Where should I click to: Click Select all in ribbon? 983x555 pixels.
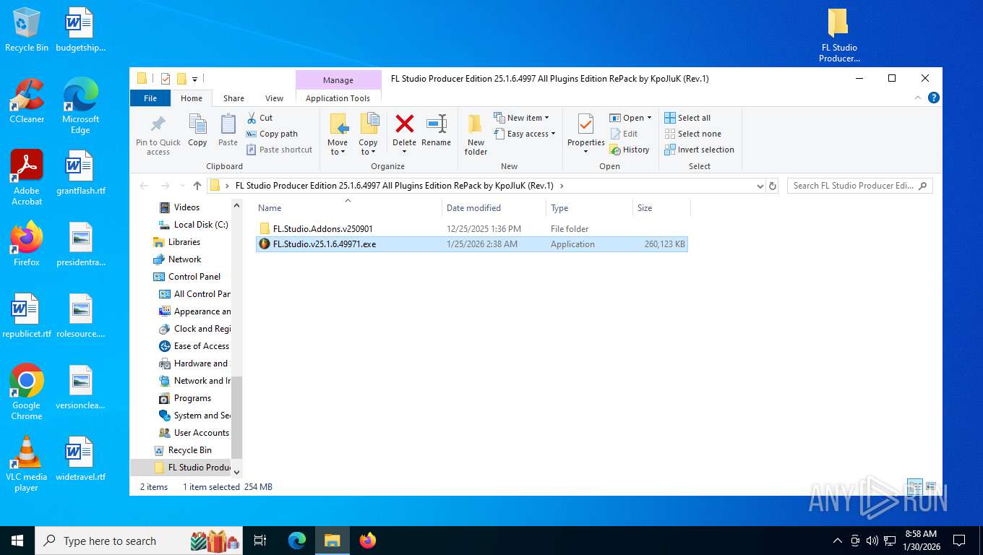point(687,118)
